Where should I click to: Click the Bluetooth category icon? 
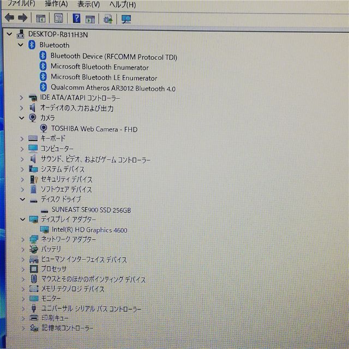pos(32,45)
